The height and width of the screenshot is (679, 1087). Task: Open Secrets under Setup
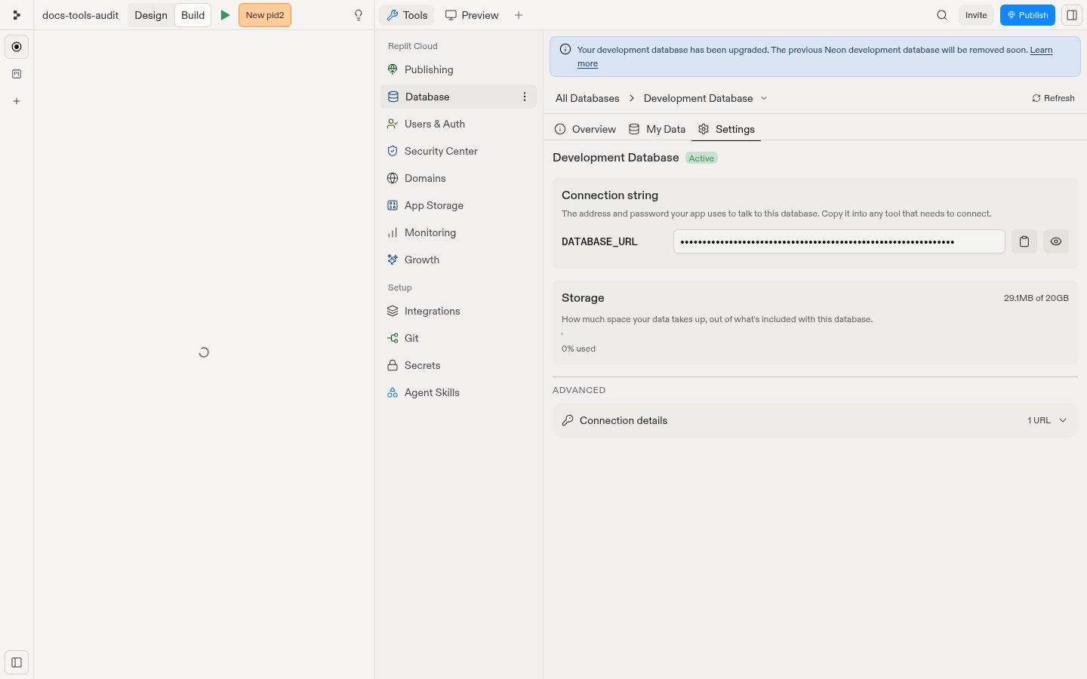(x=458, y=365)
